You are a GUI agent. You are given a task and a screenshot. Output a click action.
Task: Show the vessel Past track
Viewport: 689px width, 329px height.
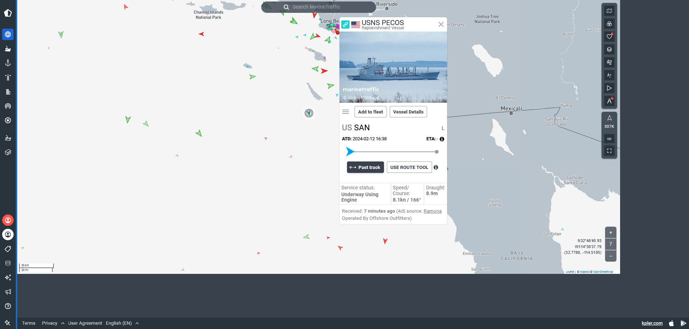[365, 167]
